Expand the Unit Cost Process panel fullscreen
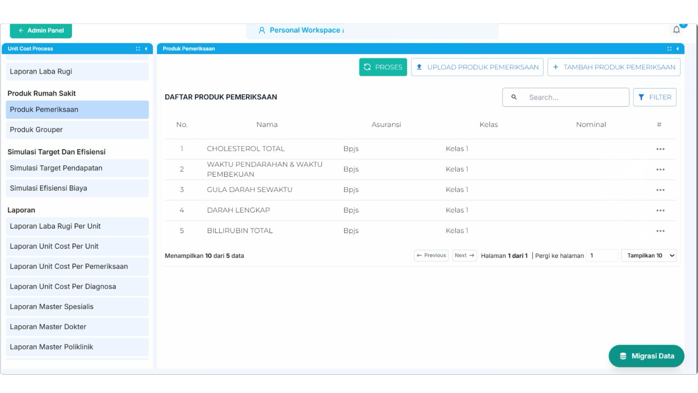The height and width of the screenshot is (393, 698). click(x=138, y=48)
